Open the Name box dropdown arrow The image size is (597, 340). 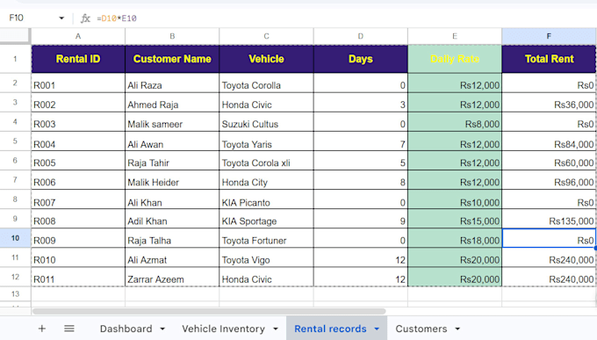coord(61,18)
